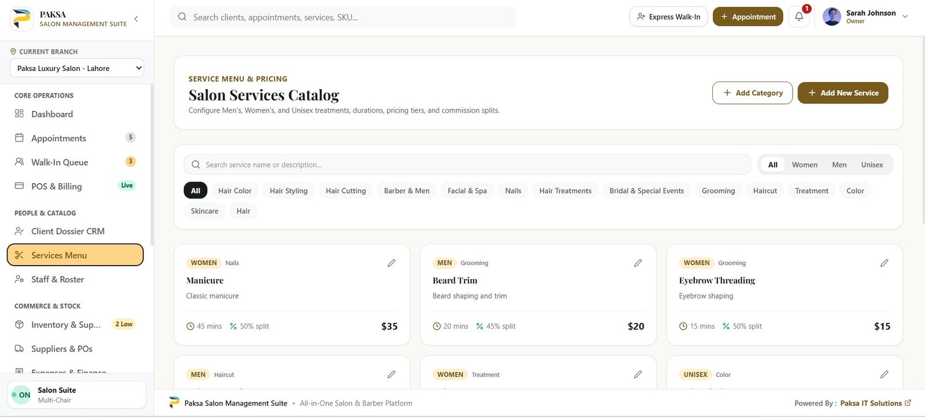Click the Client Dossier CRM person icon
Image resolution: width=925 pixels, height=417 pixels.
click(19, 231)
